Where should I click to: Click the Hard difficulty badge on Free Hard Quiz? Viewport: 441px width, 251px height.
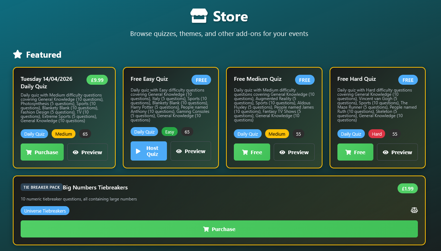pos(377,134)
